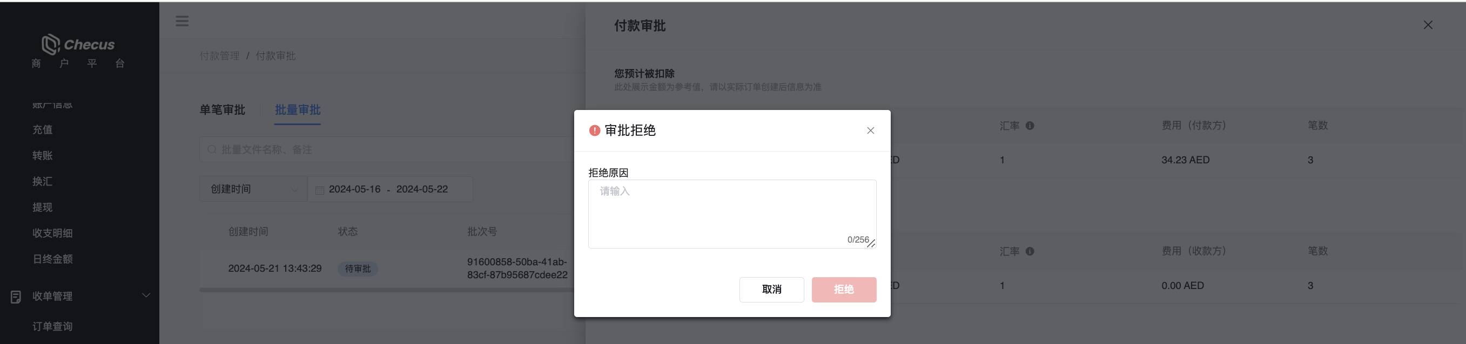This screenshot has height=344, width=1466.
Task: Click the Checkus logo in sidebar
Action: coord(78,44)
